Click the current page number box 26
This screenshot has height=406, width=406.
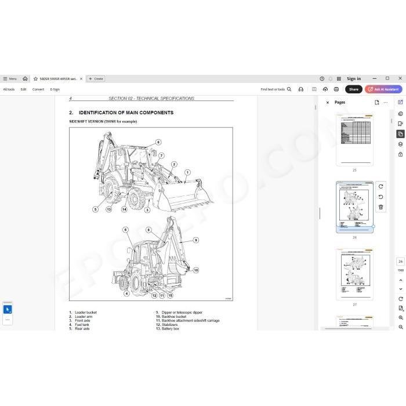tap(401, 262)
